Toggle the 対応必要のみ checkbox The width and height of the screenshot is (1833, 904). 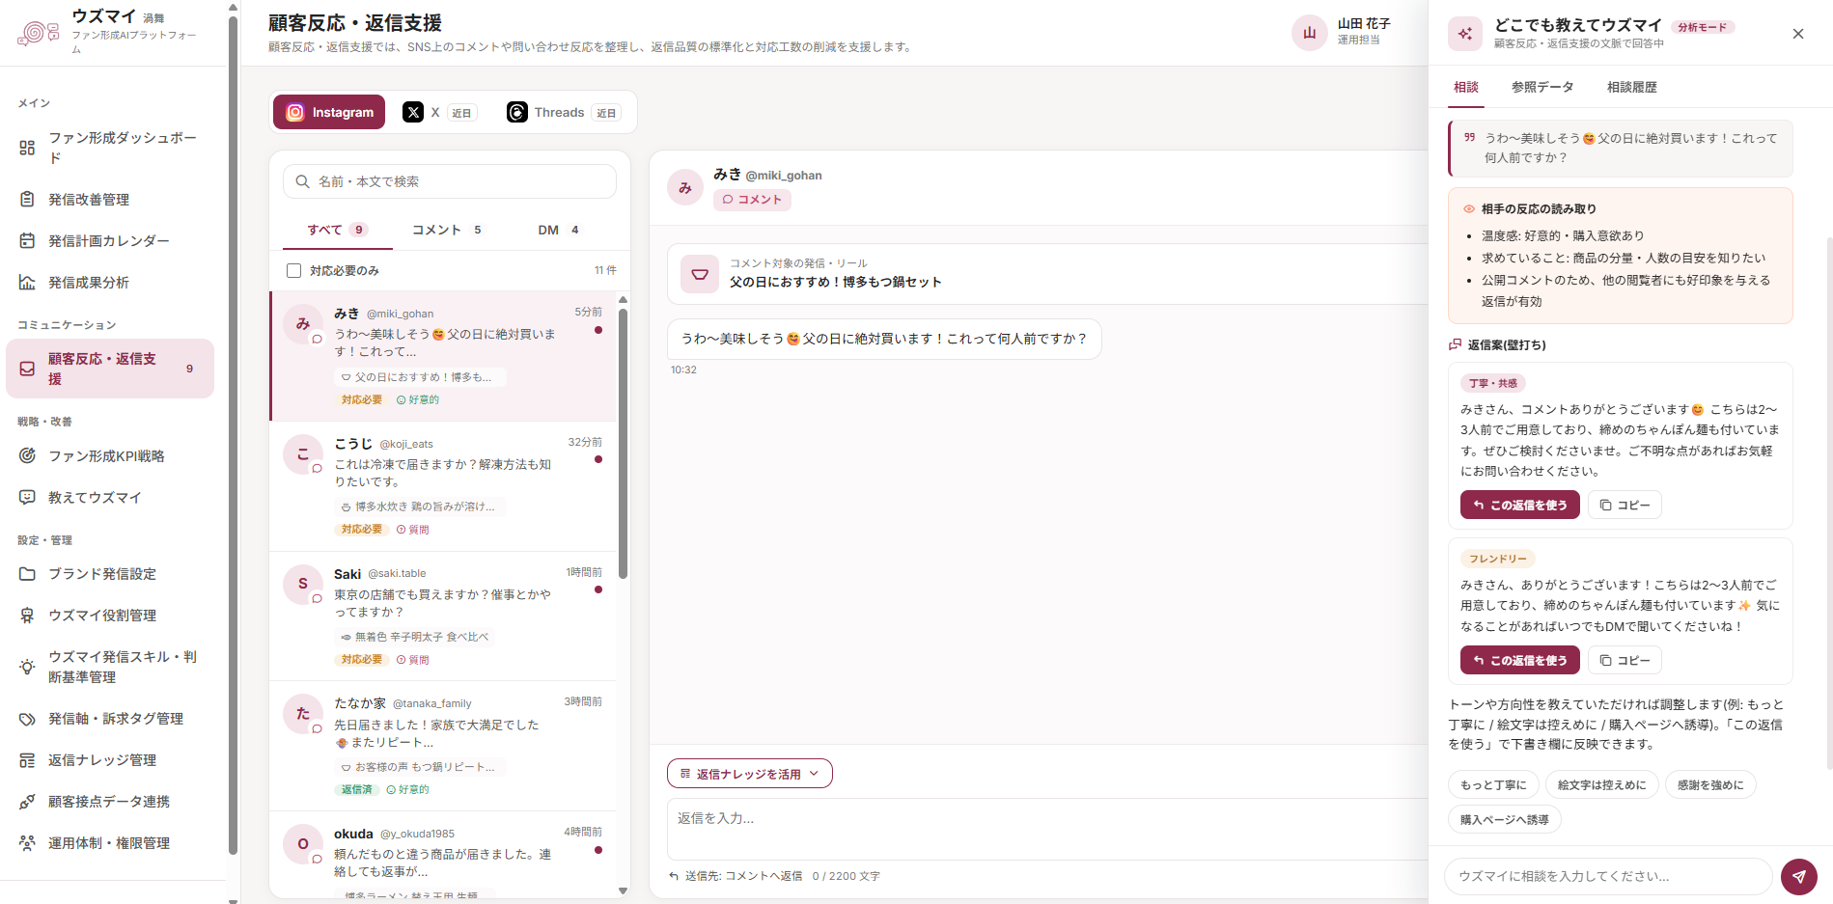pyautogui.click(x=293, y=271)
